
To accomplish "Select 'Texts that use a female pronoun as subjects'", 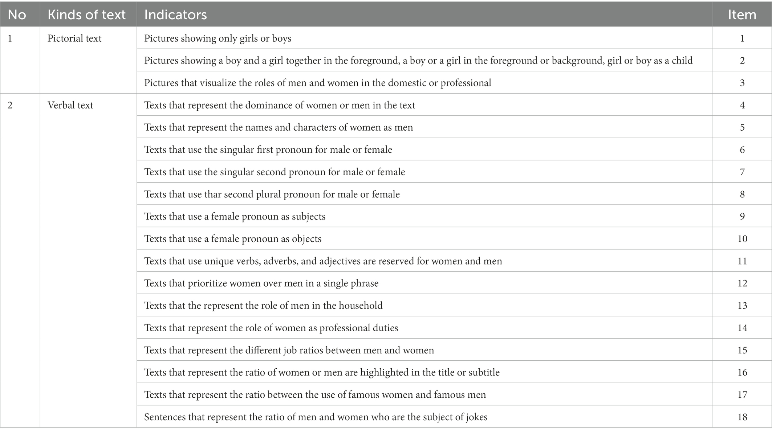I will click(424, 216).
